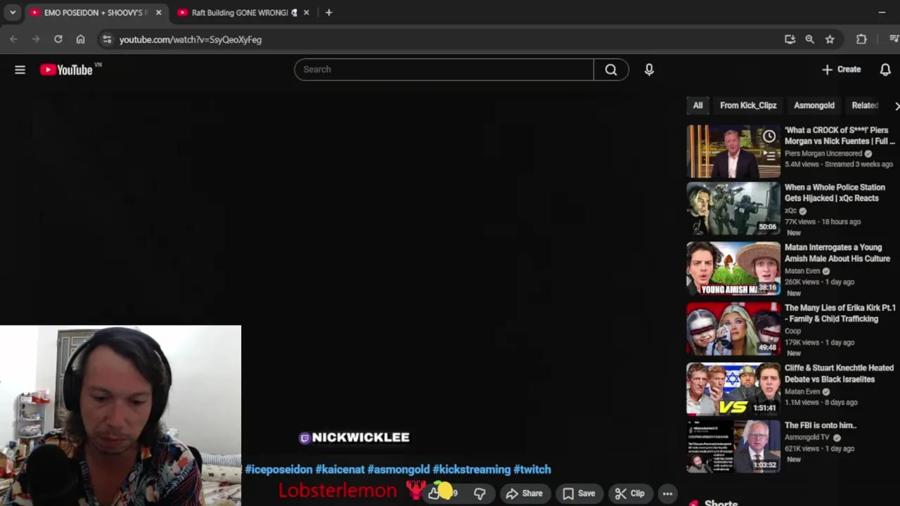Click the Share button
This screenshot has height=506, width=900.
pyautogui.click(x=525, y=493)
